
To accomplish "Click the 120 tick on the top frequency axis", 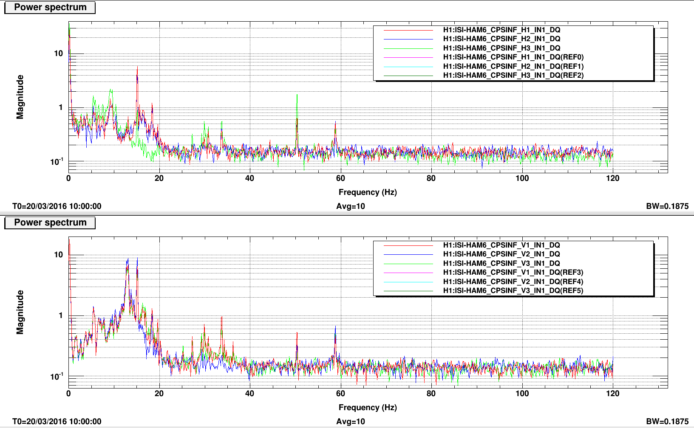I will (613, 178).
